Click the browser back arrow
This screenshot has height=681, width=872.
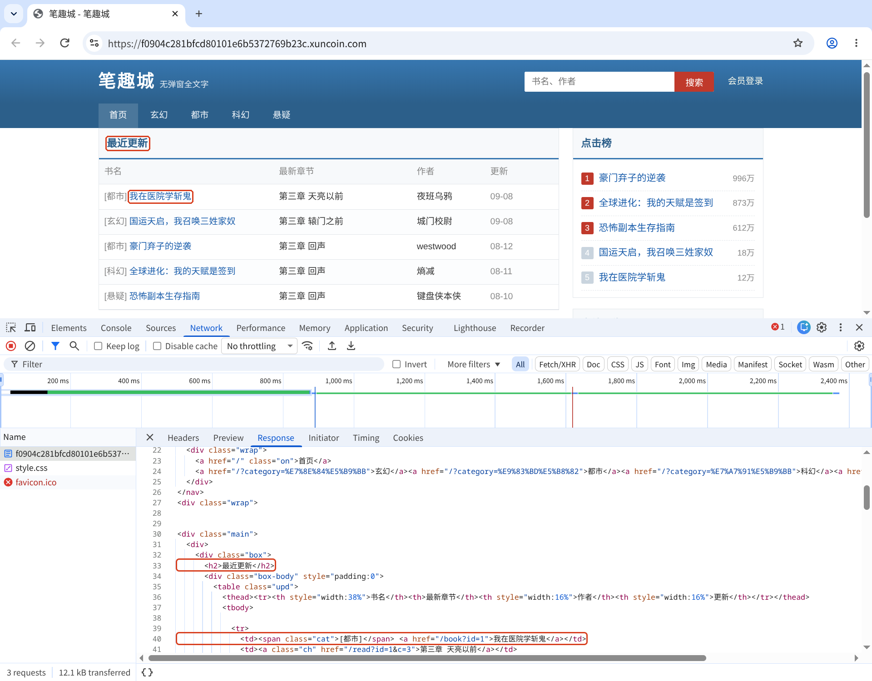(x=16, y=43)
